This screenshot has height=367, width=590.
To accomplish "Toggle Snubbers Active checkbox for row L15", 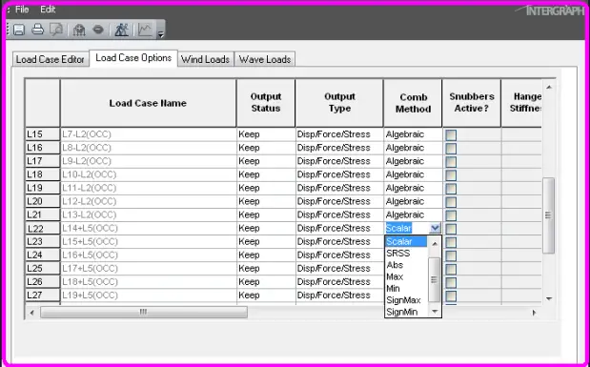I will (x=451, y=135).
